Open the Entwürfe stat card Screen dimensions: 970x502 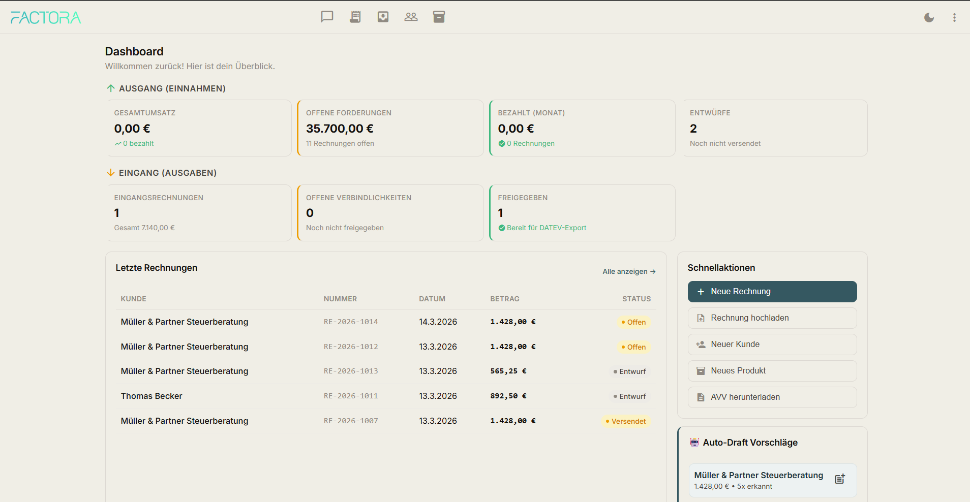(x=774, y=128)
